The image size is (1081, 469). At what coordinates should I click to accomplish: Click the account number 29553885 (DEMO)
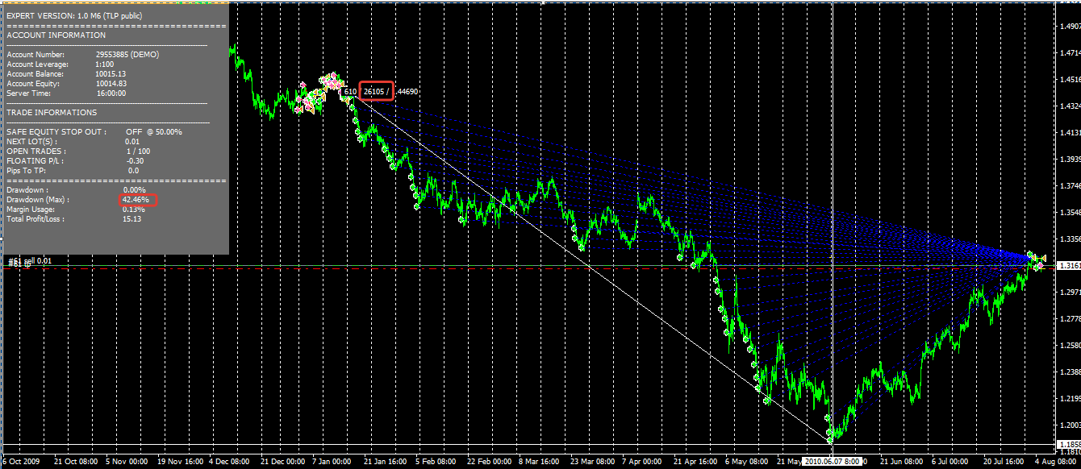[x=127, y=55]
